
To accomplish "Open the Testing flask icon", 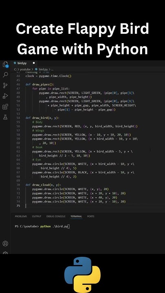I will (5, 117).
